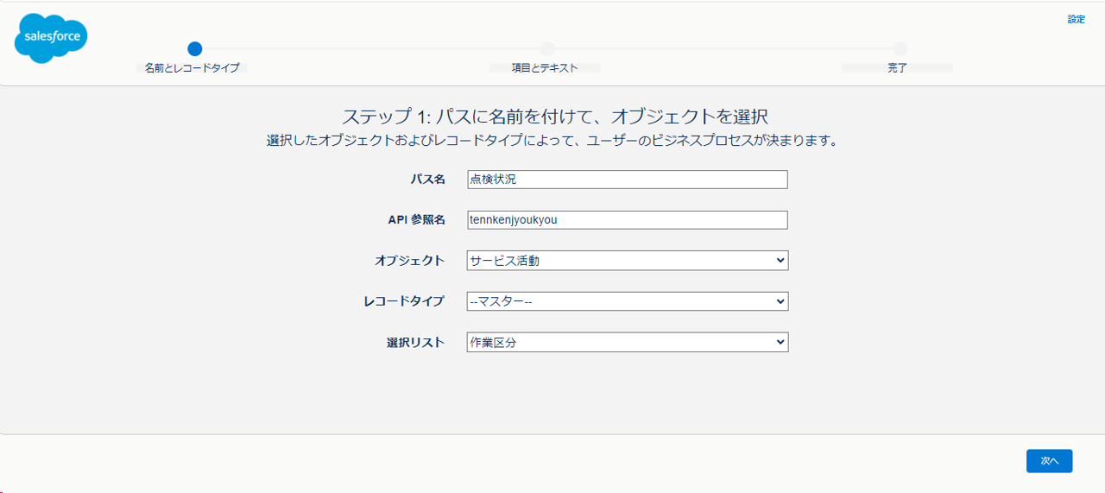Select the first step circle in progress bar
The width and height of the screenshot is (1105, 493).
(194, 49)
